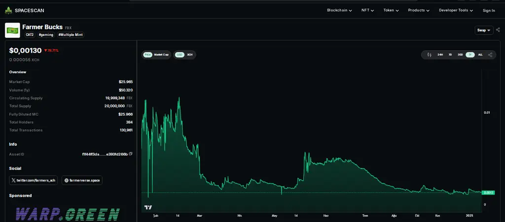Click the Farmer Bucks token image
The width and height of the screenshot is (505, 222).
click(12, 30)
